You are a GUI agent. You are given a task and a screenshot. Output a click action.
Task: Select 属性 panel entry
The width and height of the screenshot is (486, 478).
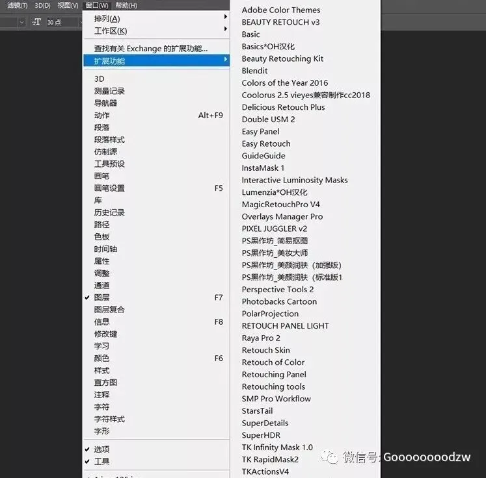(157, 261)
